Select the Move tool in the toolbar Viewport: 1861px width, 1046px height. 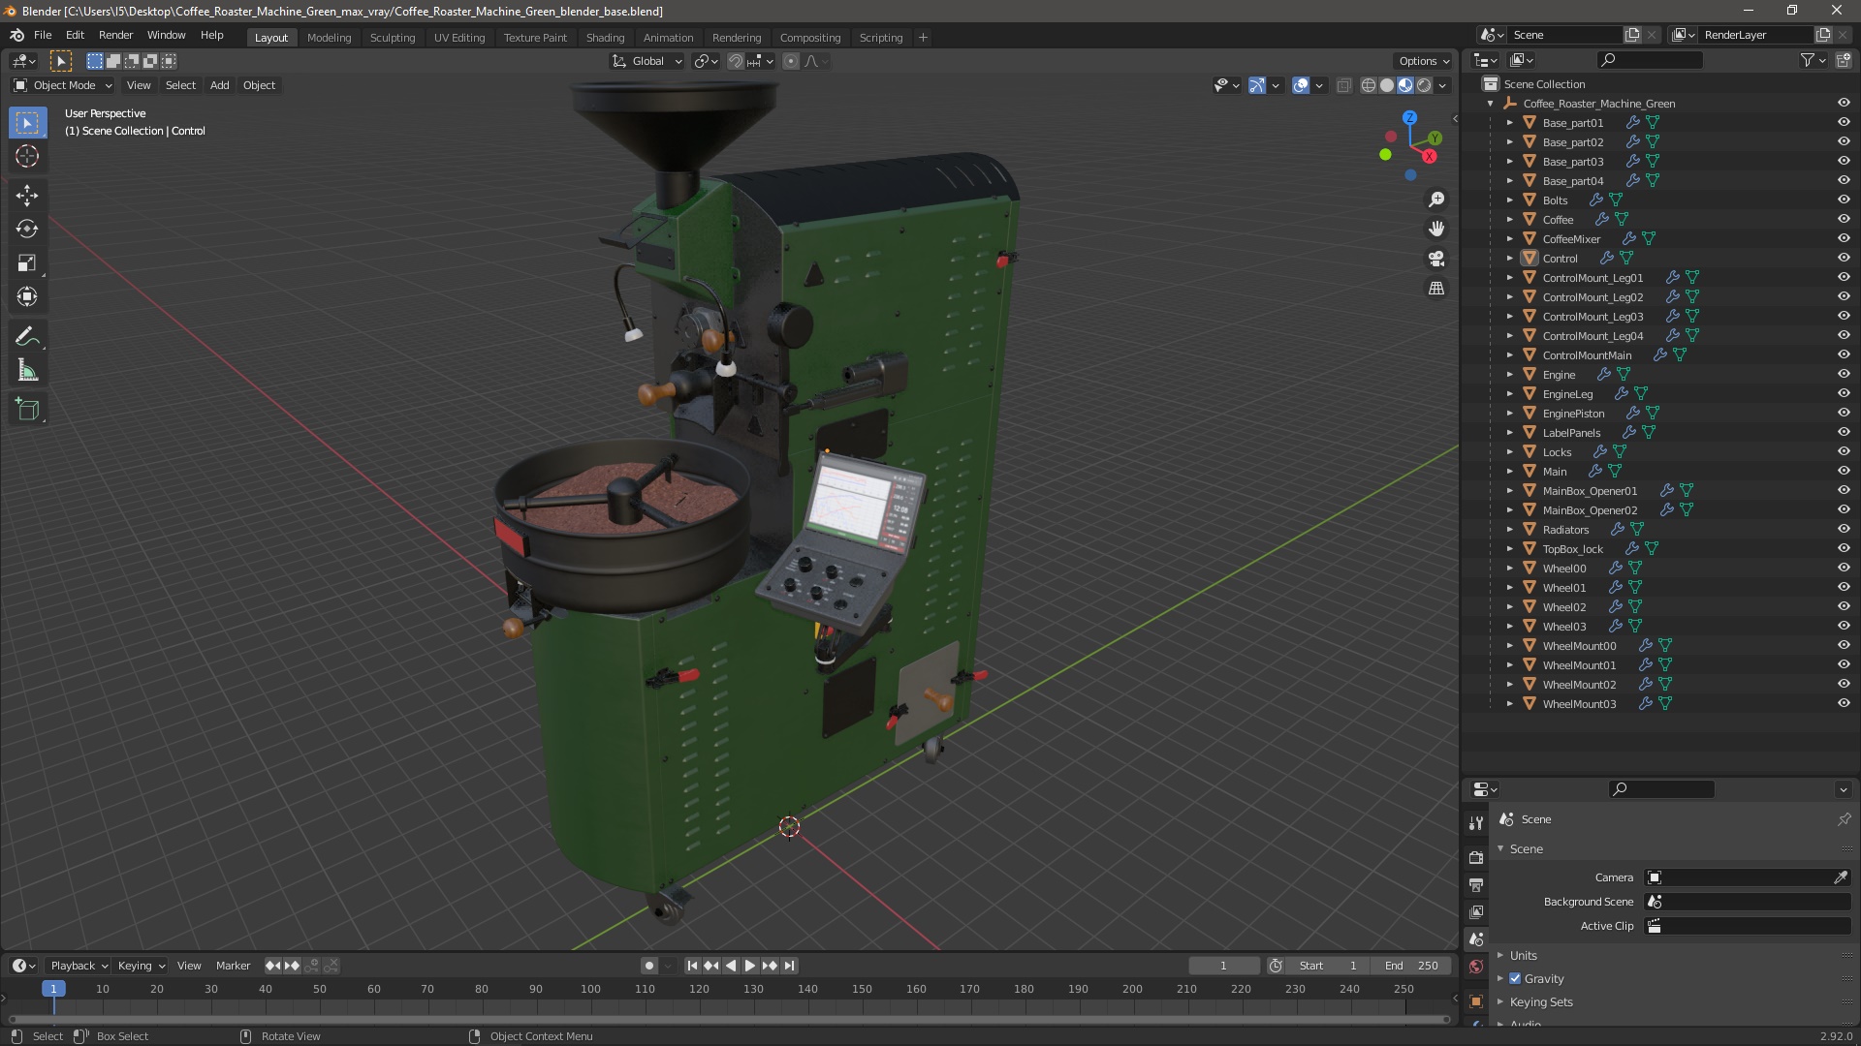pyautogui.click(x=27, y=195)
